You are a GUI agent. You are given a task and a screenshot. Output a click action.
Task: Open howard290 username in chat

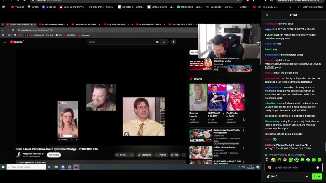(x=271, y=24)
